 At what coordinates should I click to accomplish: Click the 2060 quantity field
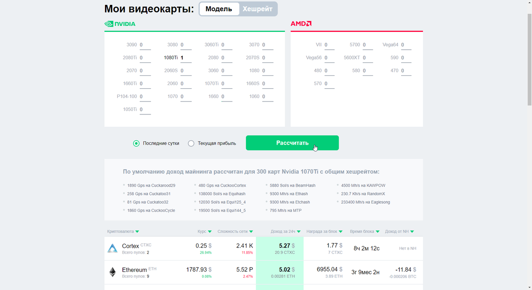(186, 83)
